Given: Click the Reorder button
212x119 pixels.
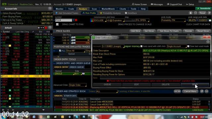Looking at the screenshot, I should 188,31.
